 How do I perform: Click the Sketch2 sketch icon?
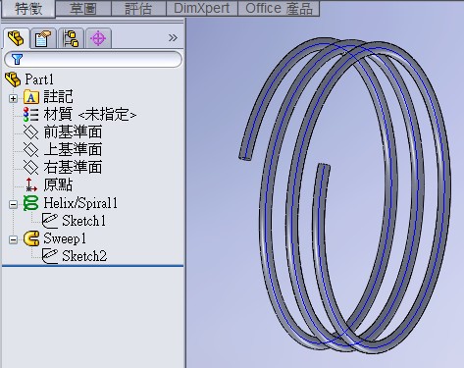click(x=50, y=256)
